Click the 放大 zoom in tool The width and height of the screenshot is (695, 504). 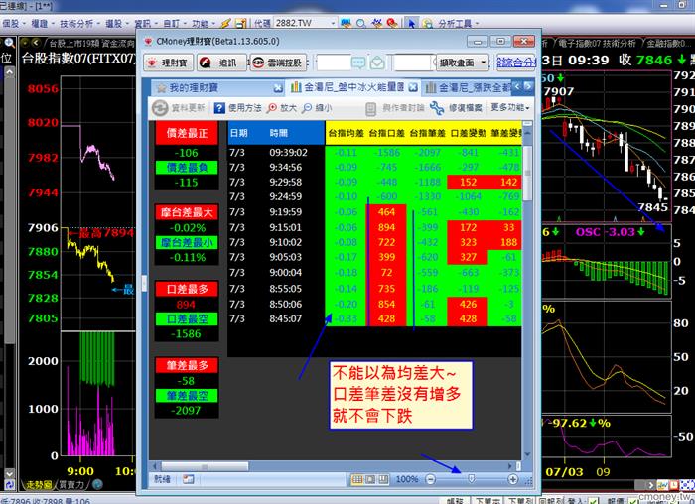click(282, 108)
